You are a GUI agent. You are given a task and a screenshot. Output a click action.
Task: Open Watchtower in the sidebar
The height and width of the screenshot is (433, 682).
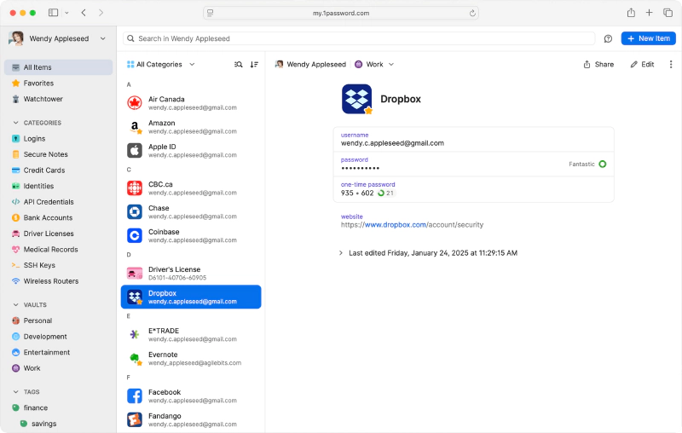(x=43, y=99)
